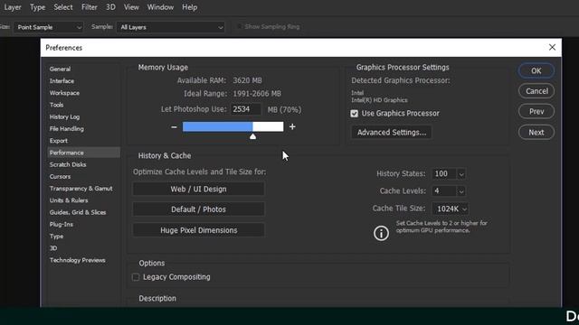Open Advanced Settings for graphics processor
Screen dimensions: 579x325
(x=392, y=133)
